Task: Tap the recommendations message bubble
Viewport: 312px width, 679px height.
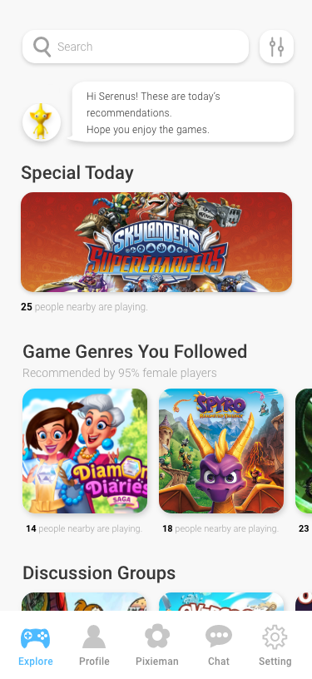Action: [x=182, y=112]
